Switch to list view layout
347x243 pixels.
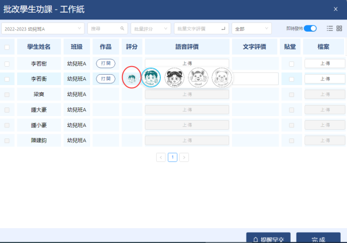330,28
